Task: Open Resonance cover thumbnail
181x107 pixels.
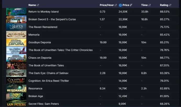Action: point(16,88)
